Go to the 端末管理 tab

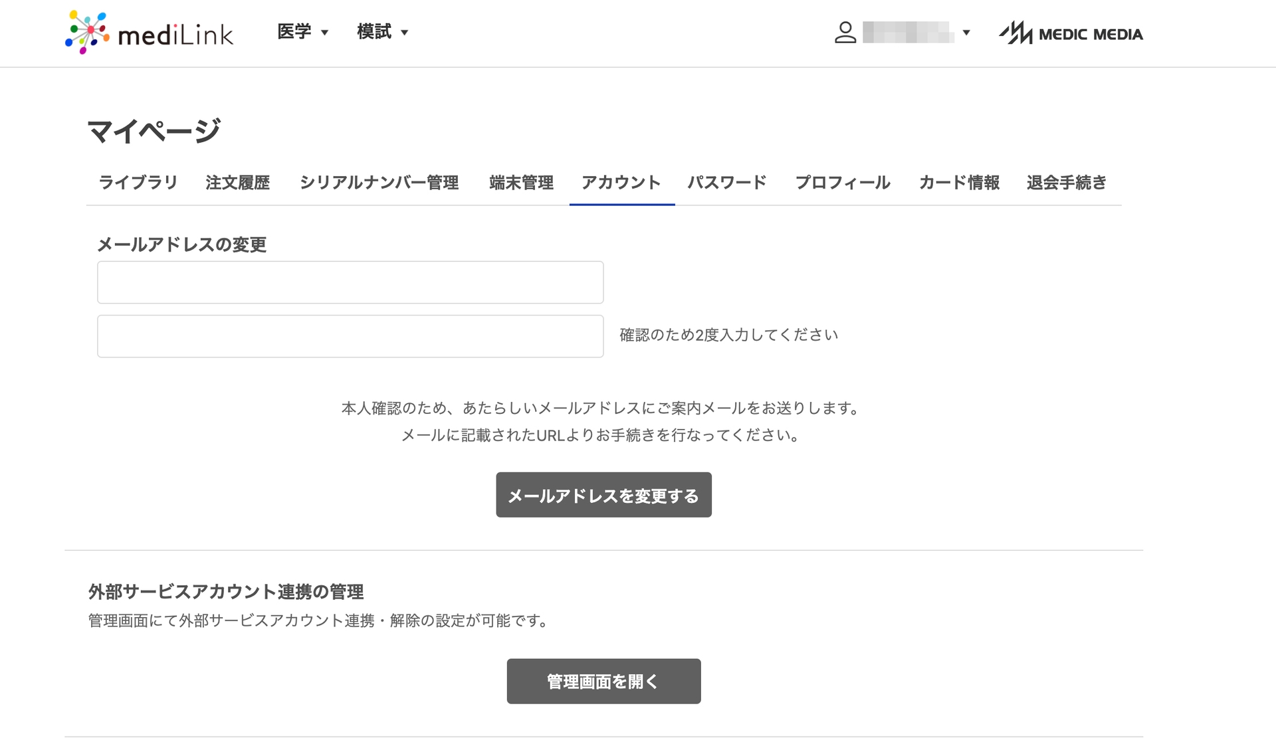521,183
